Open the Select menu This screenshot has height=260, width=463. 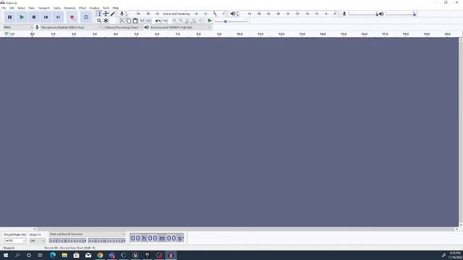[21, 8]
